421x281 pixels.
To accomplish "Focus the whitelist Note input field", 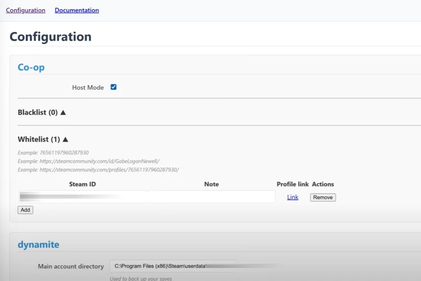I will (211, 197).
